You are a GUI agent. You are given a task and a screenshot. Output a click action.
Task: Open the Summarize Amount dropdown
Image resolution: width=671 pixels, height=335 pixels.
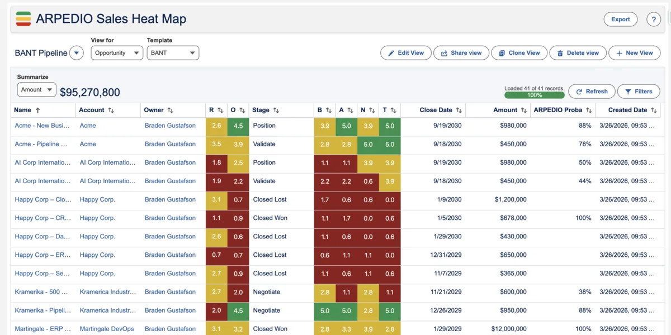point(36,89)
